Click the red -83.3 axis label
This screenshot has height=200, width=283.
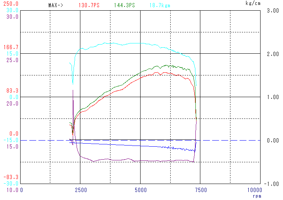tap(11, 177)
